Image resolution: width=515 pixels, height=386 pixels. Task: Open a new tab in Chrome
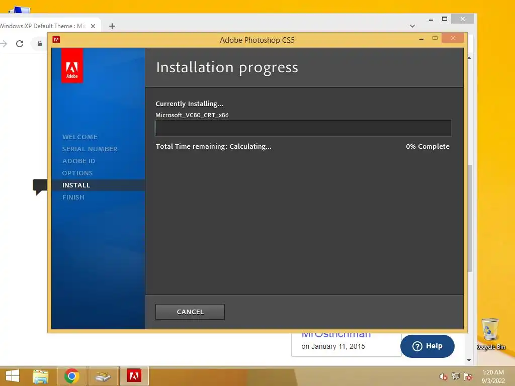(x=112, y=26)
